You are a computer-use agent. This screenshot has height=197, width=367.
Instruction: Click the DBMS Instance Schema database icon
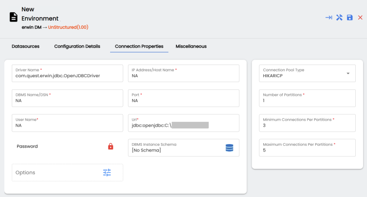(x=229, y=148)
